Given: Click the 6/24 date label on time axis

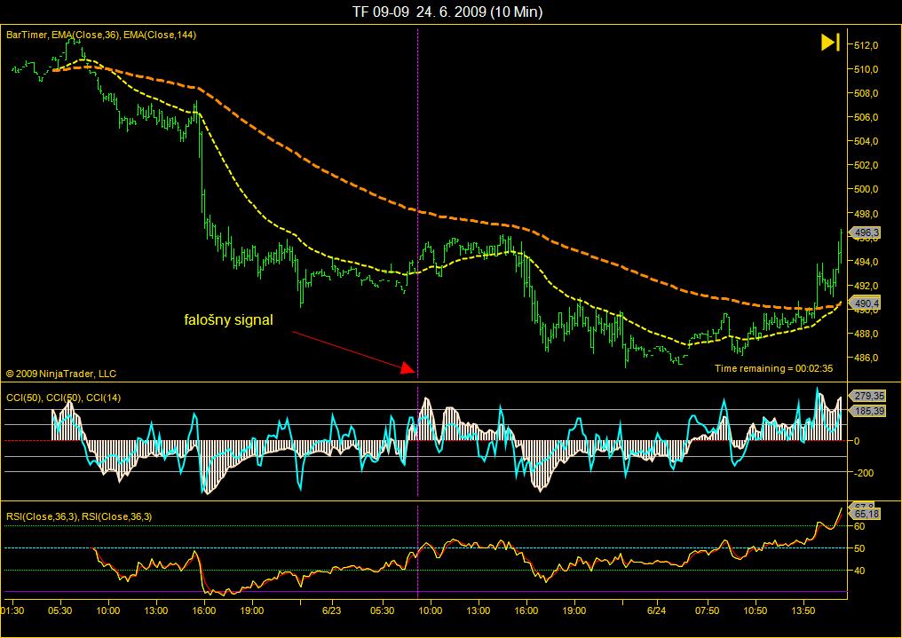Looking at the screenshot, I should click(656, 610).
